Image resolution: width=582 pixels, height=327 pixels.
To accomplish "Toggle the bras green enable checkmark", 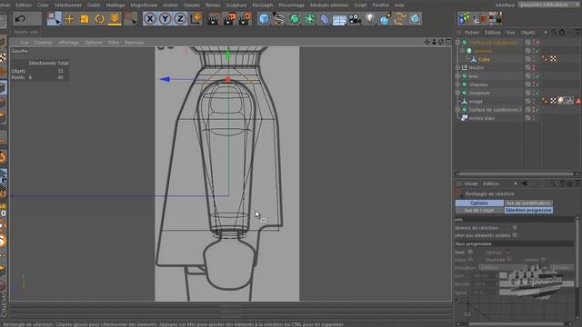I will tap(537, 76).
